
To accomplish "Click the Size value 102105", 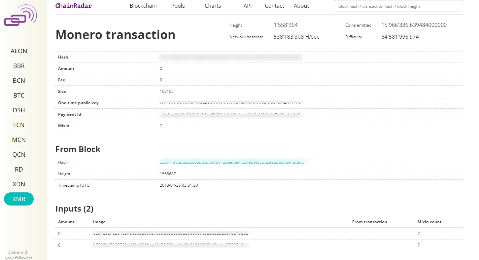I will [x=167, y=91].
